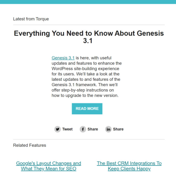Open the Genesis 3.1 hyperlink
The image size is (176, 174).
[x=63, y=58]
